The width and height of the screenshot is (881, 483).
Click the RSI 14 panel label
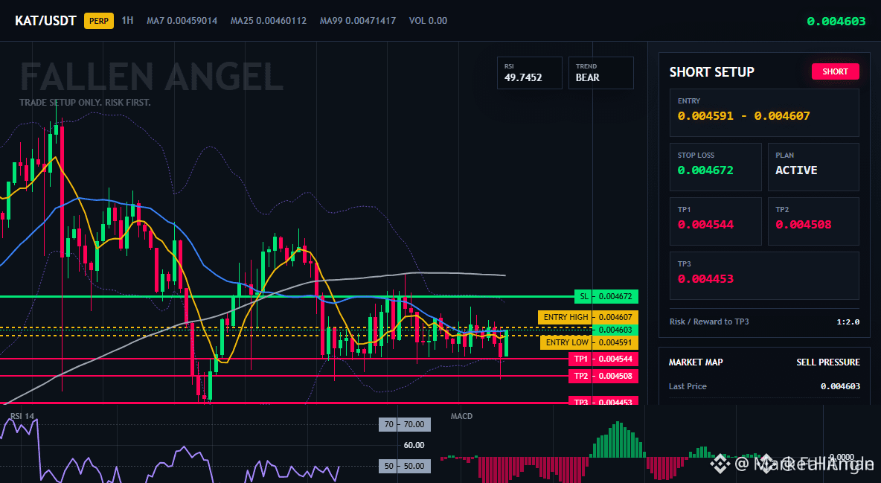click(x=22, y=416)
